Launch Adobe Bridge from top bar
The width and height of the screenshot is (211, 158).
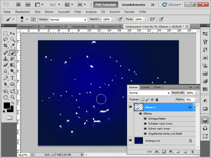pyautogui.click(x=18, y=5)
